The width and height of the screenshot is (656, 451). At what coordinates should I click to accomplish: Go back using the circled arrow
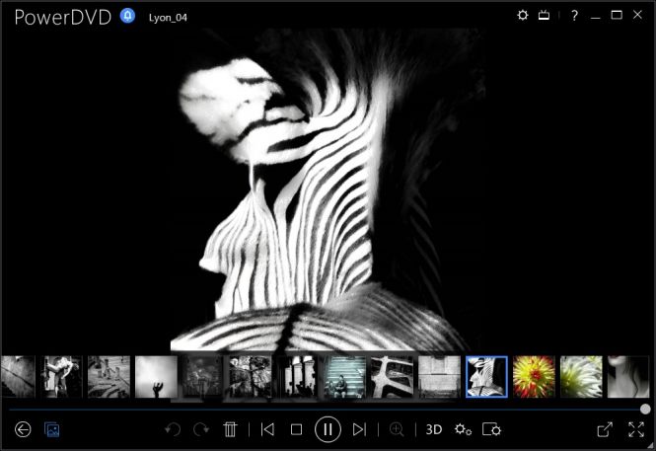[x=23, y=429]
